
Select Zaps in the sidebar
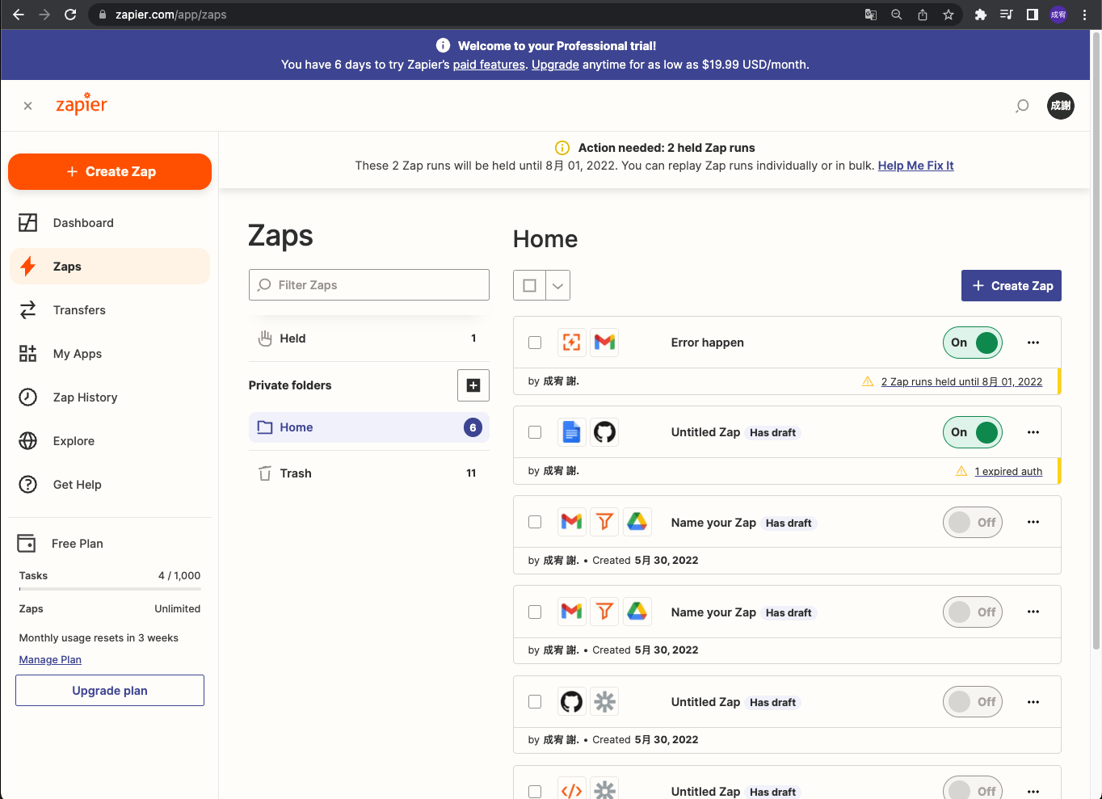[x=110, y=267]
